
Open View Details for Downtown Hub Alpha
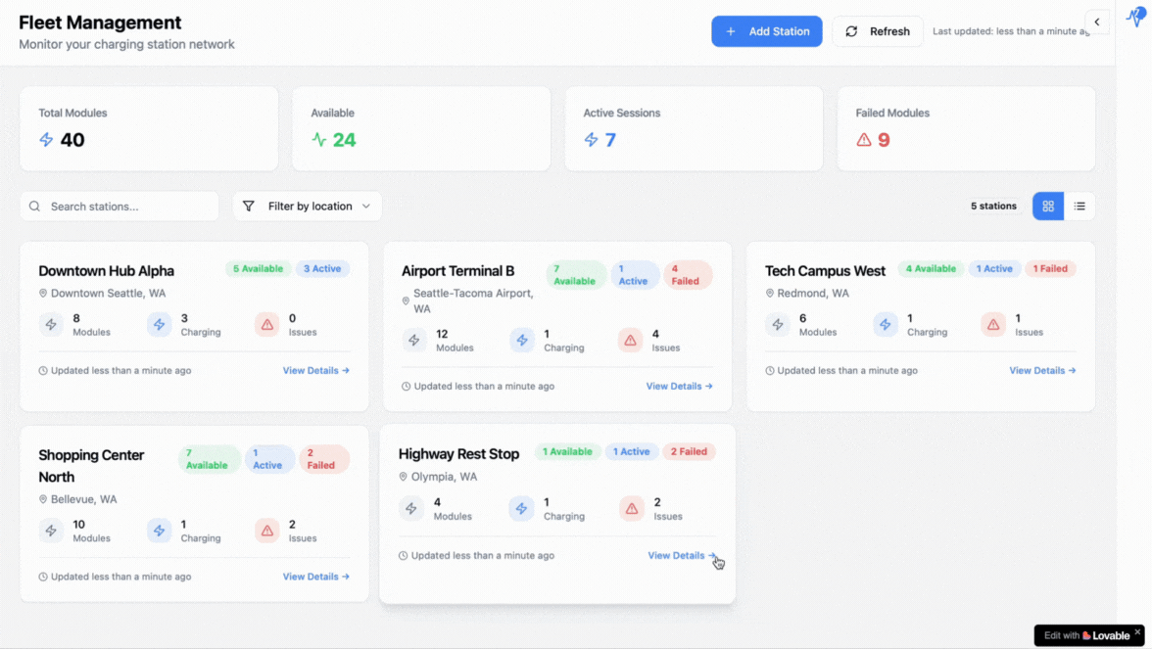(x=315, y=371)
